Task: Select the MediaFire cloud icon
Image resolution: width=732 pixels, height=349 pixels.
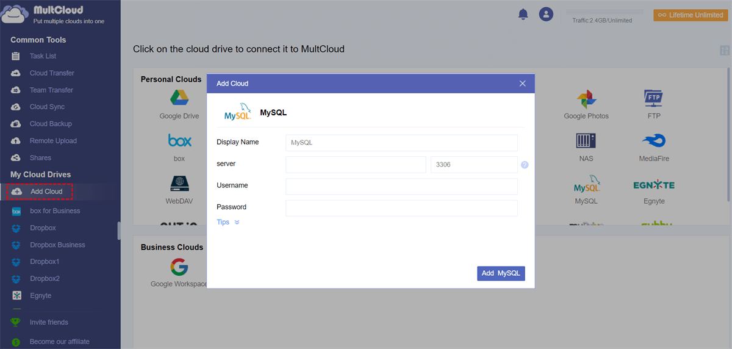Action: [653, 142]
